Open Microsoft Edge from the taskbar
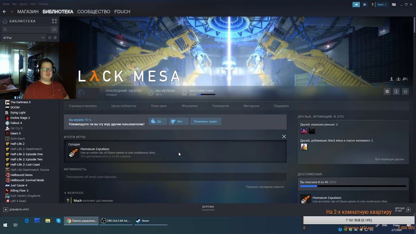Screen dimensions: 416x234 (x=27, y=221)
